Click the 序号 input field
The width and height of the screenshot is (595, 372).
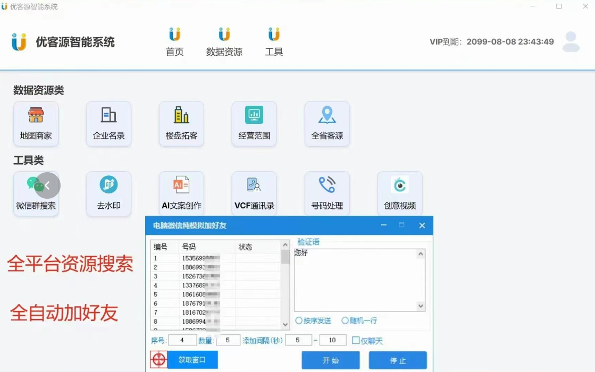point(182,340)
